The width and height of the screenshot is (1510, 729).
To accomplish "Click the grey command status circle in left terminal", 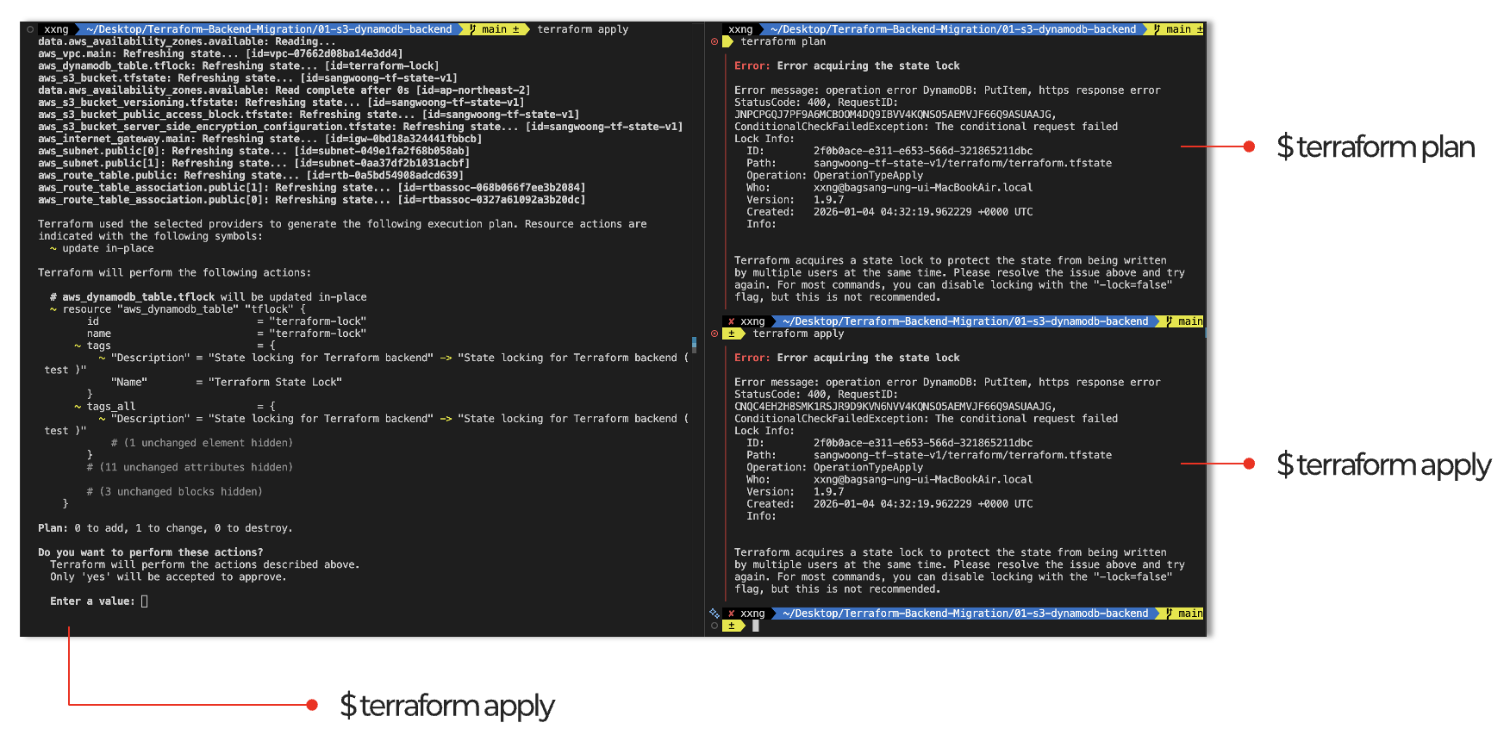I will [x=30, y=29].
